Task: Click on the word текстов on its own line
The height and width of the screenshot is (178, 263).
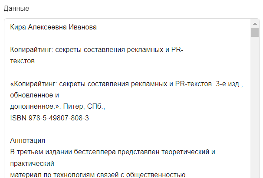Action: click(x=22, y=61)
